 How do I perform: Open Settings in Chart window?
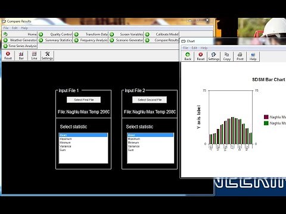click(214, 56)
